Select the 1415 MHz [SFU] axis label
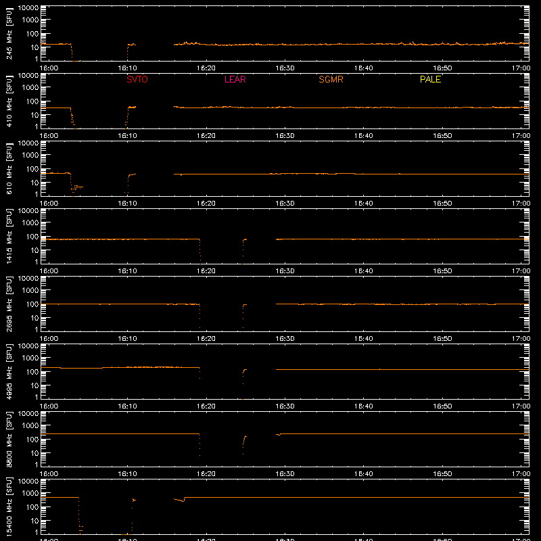 [x=9, y=236]
